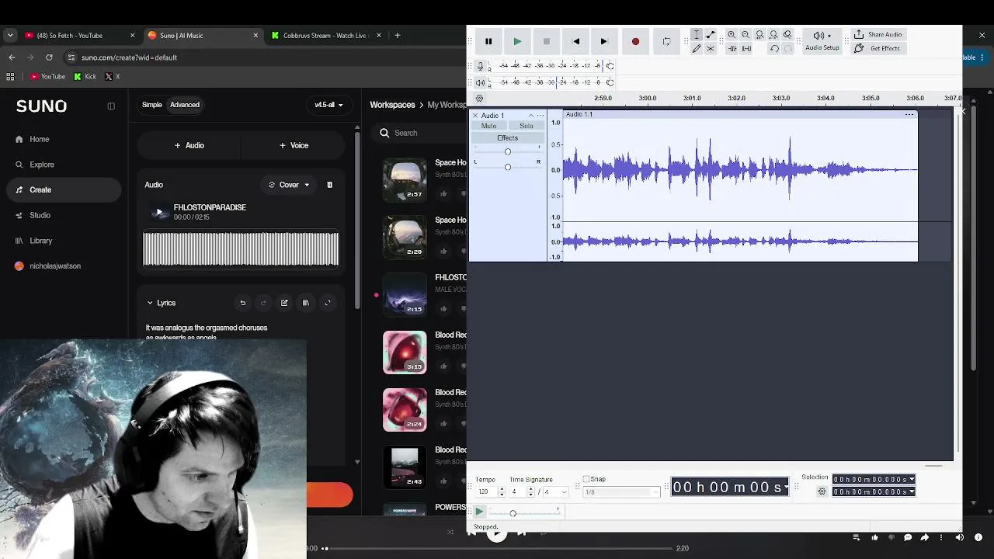
Task: Enable the Snap checkbox
Action: click(x=586, y=479)
